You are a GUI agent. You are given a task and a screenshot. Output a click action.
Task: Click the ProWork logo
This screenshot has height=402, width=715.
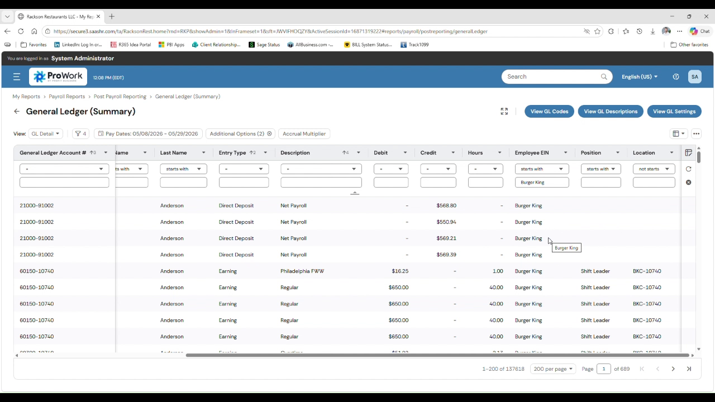(x=58, y=77)
